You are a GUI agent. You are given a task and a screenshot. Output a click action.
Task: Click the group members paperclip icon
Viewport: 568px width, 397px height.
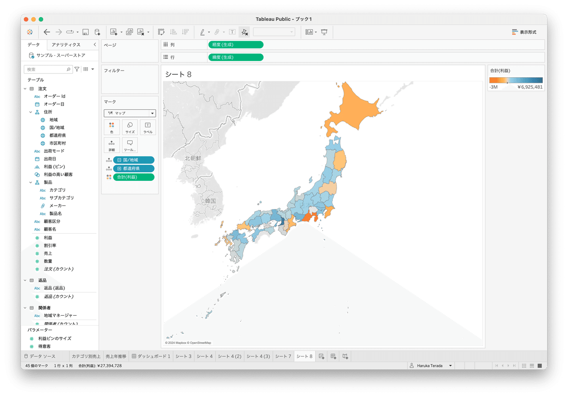pos(216,32)
